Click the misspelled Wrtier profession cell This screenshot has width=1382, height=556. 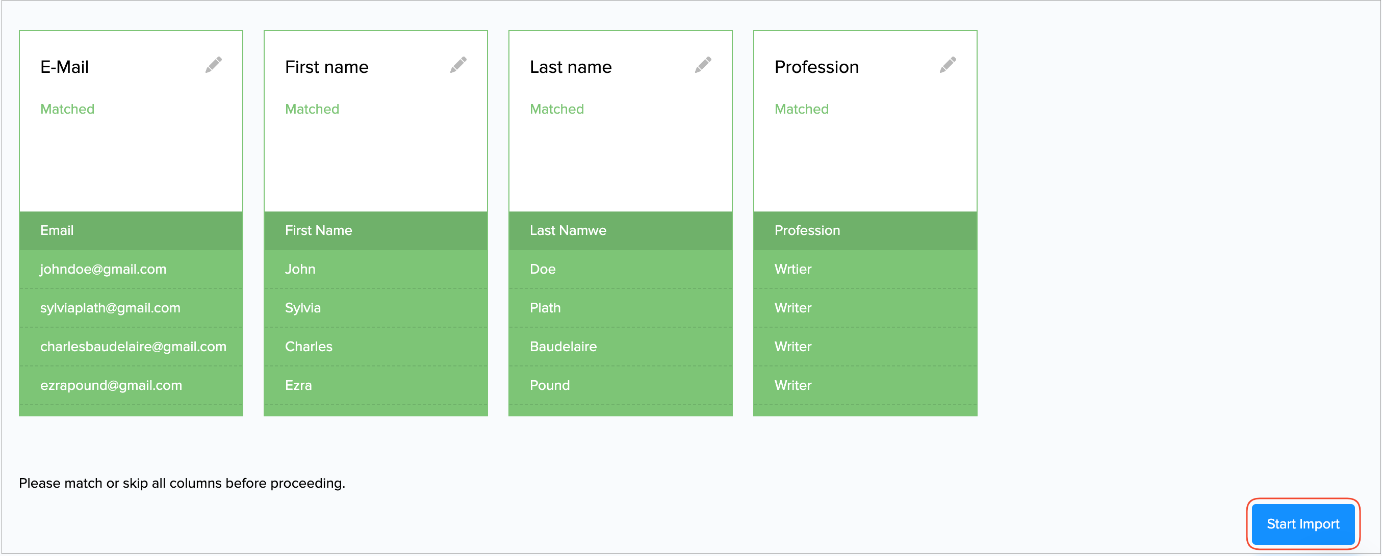[792, 269]
